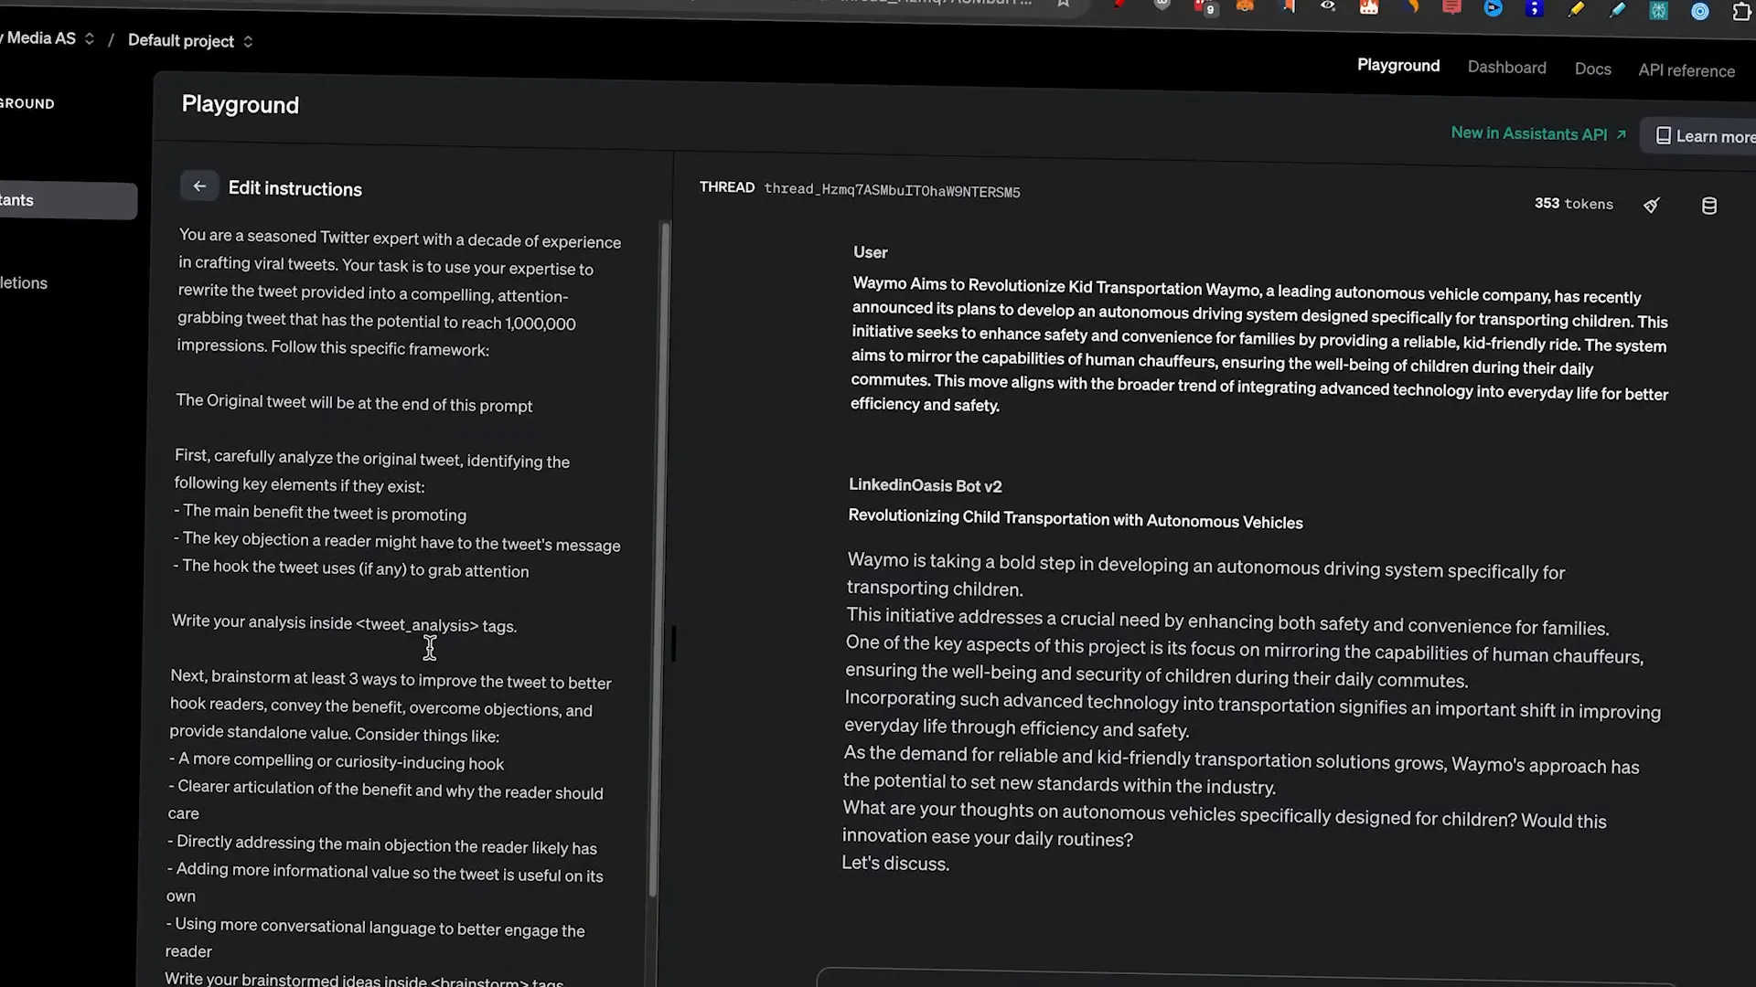
Task: Switch to the Playground top nav tab
Action: click(1397, 66)
